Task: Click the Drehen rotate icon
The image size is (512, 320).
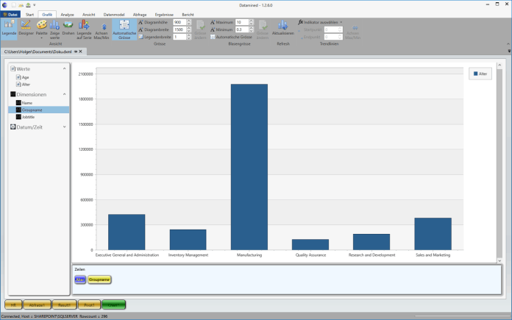Action: [x=68, y=29]
